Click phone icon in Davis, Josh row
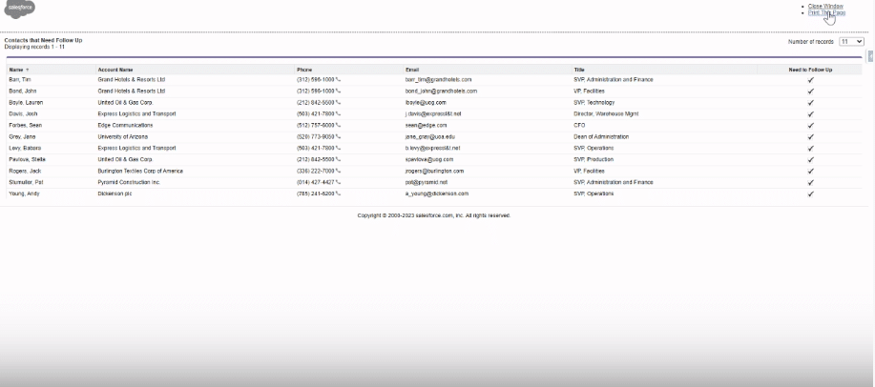The height and width of the screenshot is (387, 875). pos(338,113)
